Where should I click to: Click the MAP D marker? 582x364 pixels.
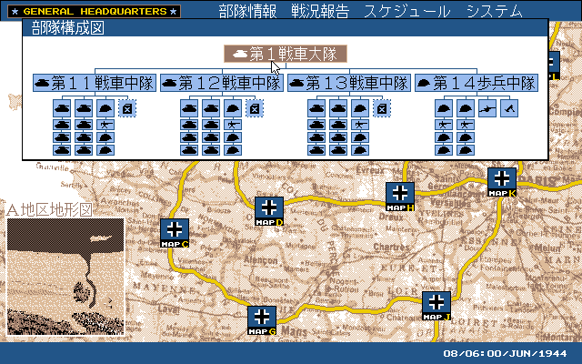click(x=269, y=211)
